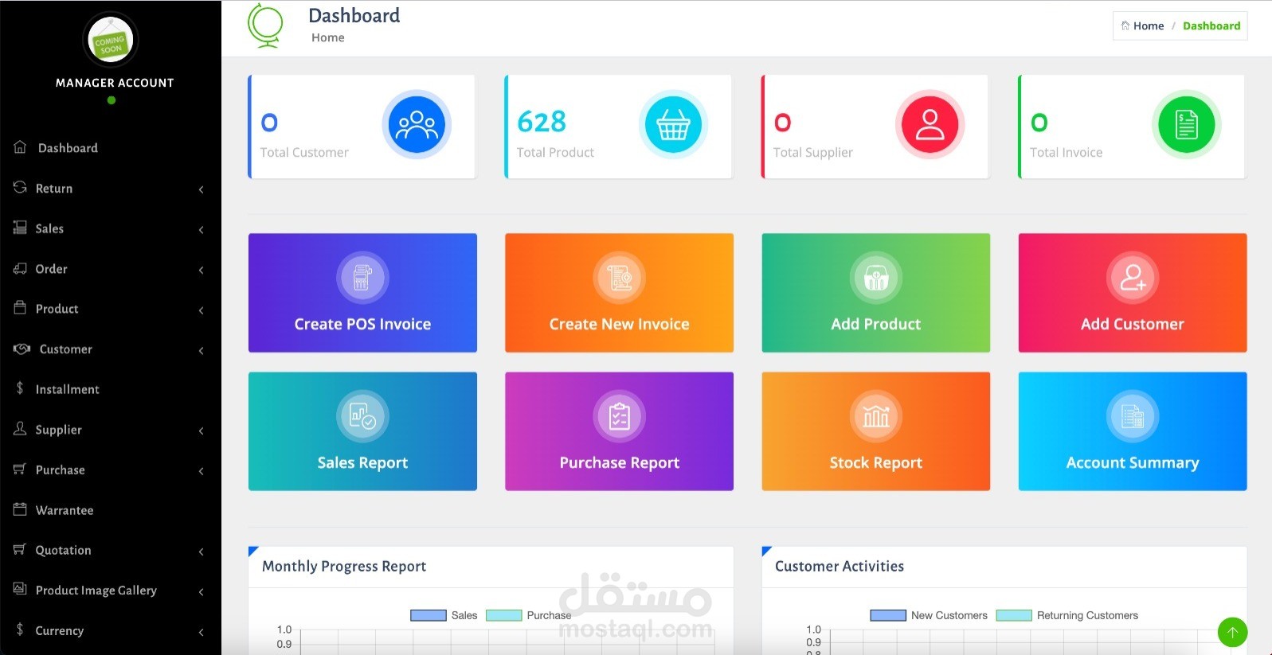Open the Installment sidebar menu item
Viewport: 1272px width, 655px height.
(111, 389)
